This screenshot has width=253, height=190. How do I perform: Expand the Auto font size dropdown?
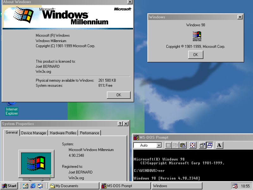(159, 145)
